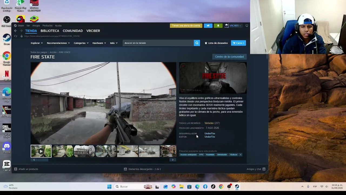Select the Acceso anticipado tag
The image size is (346, 195).
pyautogui.click(x=188, y=155)
